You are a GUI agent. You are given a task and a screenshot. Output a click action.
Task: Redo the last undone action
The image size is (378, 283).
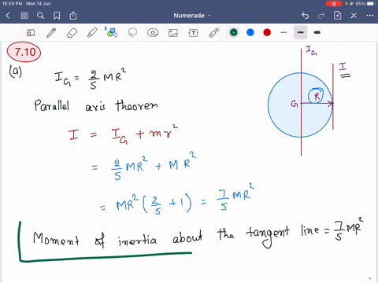coord(321,16)
